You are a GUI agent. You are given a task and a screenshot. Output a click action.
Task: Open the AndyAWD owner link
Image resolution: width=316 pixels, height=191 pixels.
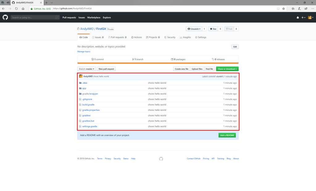(87, 29)
